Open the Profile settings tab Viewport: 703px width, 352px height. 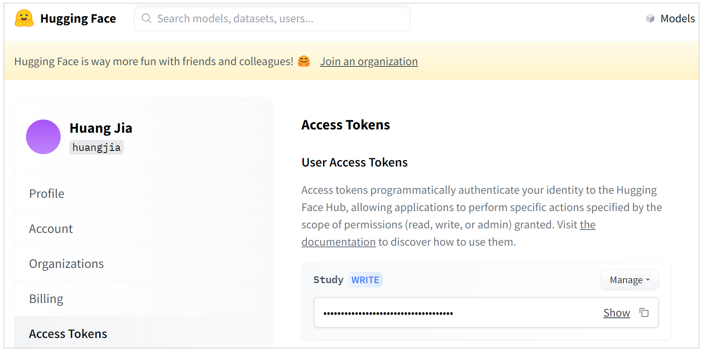point(47,194)
